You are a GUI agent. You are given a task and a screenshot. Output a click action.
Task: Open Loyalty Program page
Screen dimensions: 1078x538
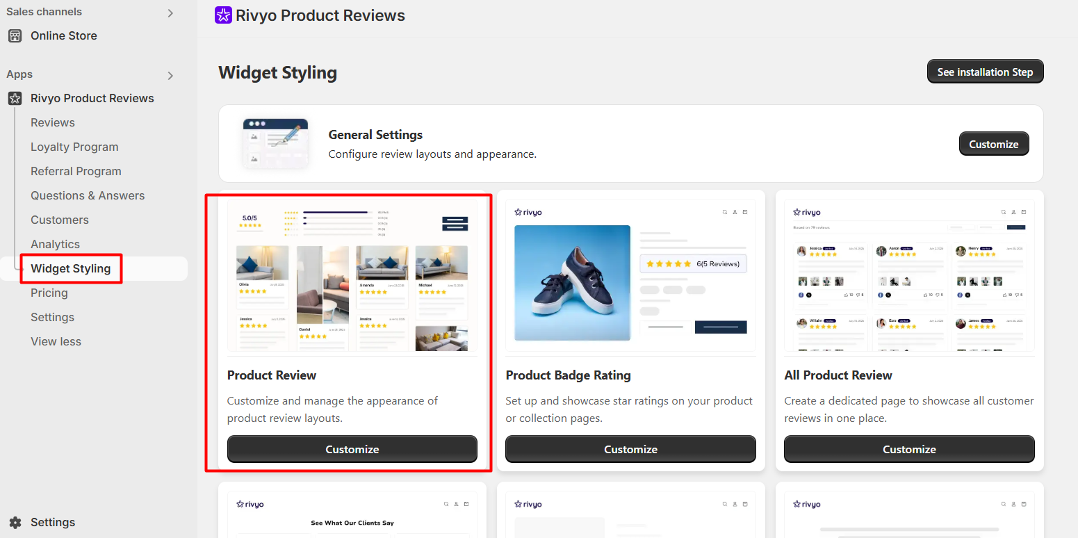click(74, 147)
